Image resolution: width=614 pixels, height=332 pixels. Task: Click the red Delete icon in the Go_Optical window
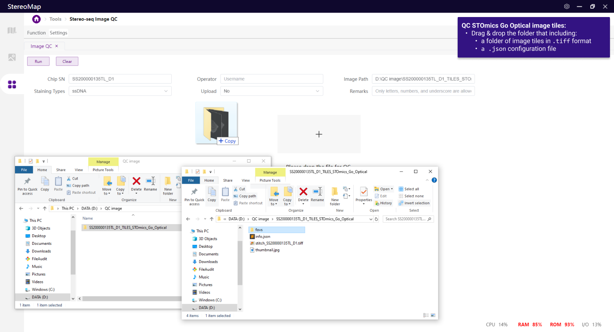[303, 192]
